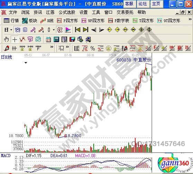
Task: Open the 9T四方形 tool
Action: [x=169, y=20]
